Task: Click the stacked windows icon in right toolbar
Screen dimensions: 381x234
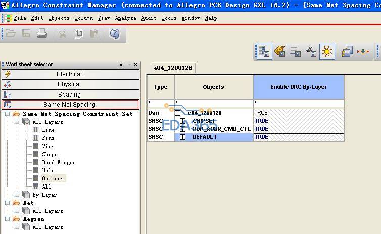Action: tap(347, 52)
